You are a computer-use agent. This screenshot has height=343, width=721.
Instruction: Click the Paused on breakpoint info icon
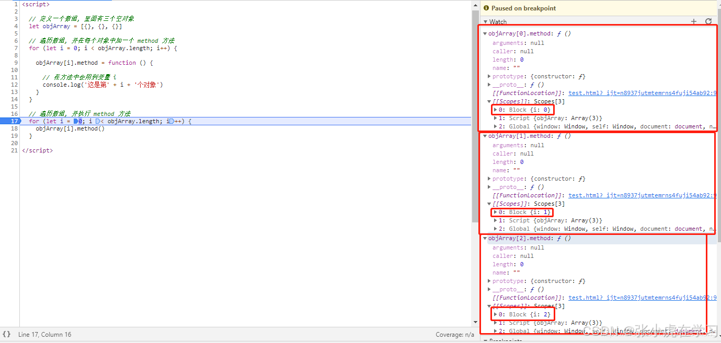pyautogui.click(x=486, y=8)
